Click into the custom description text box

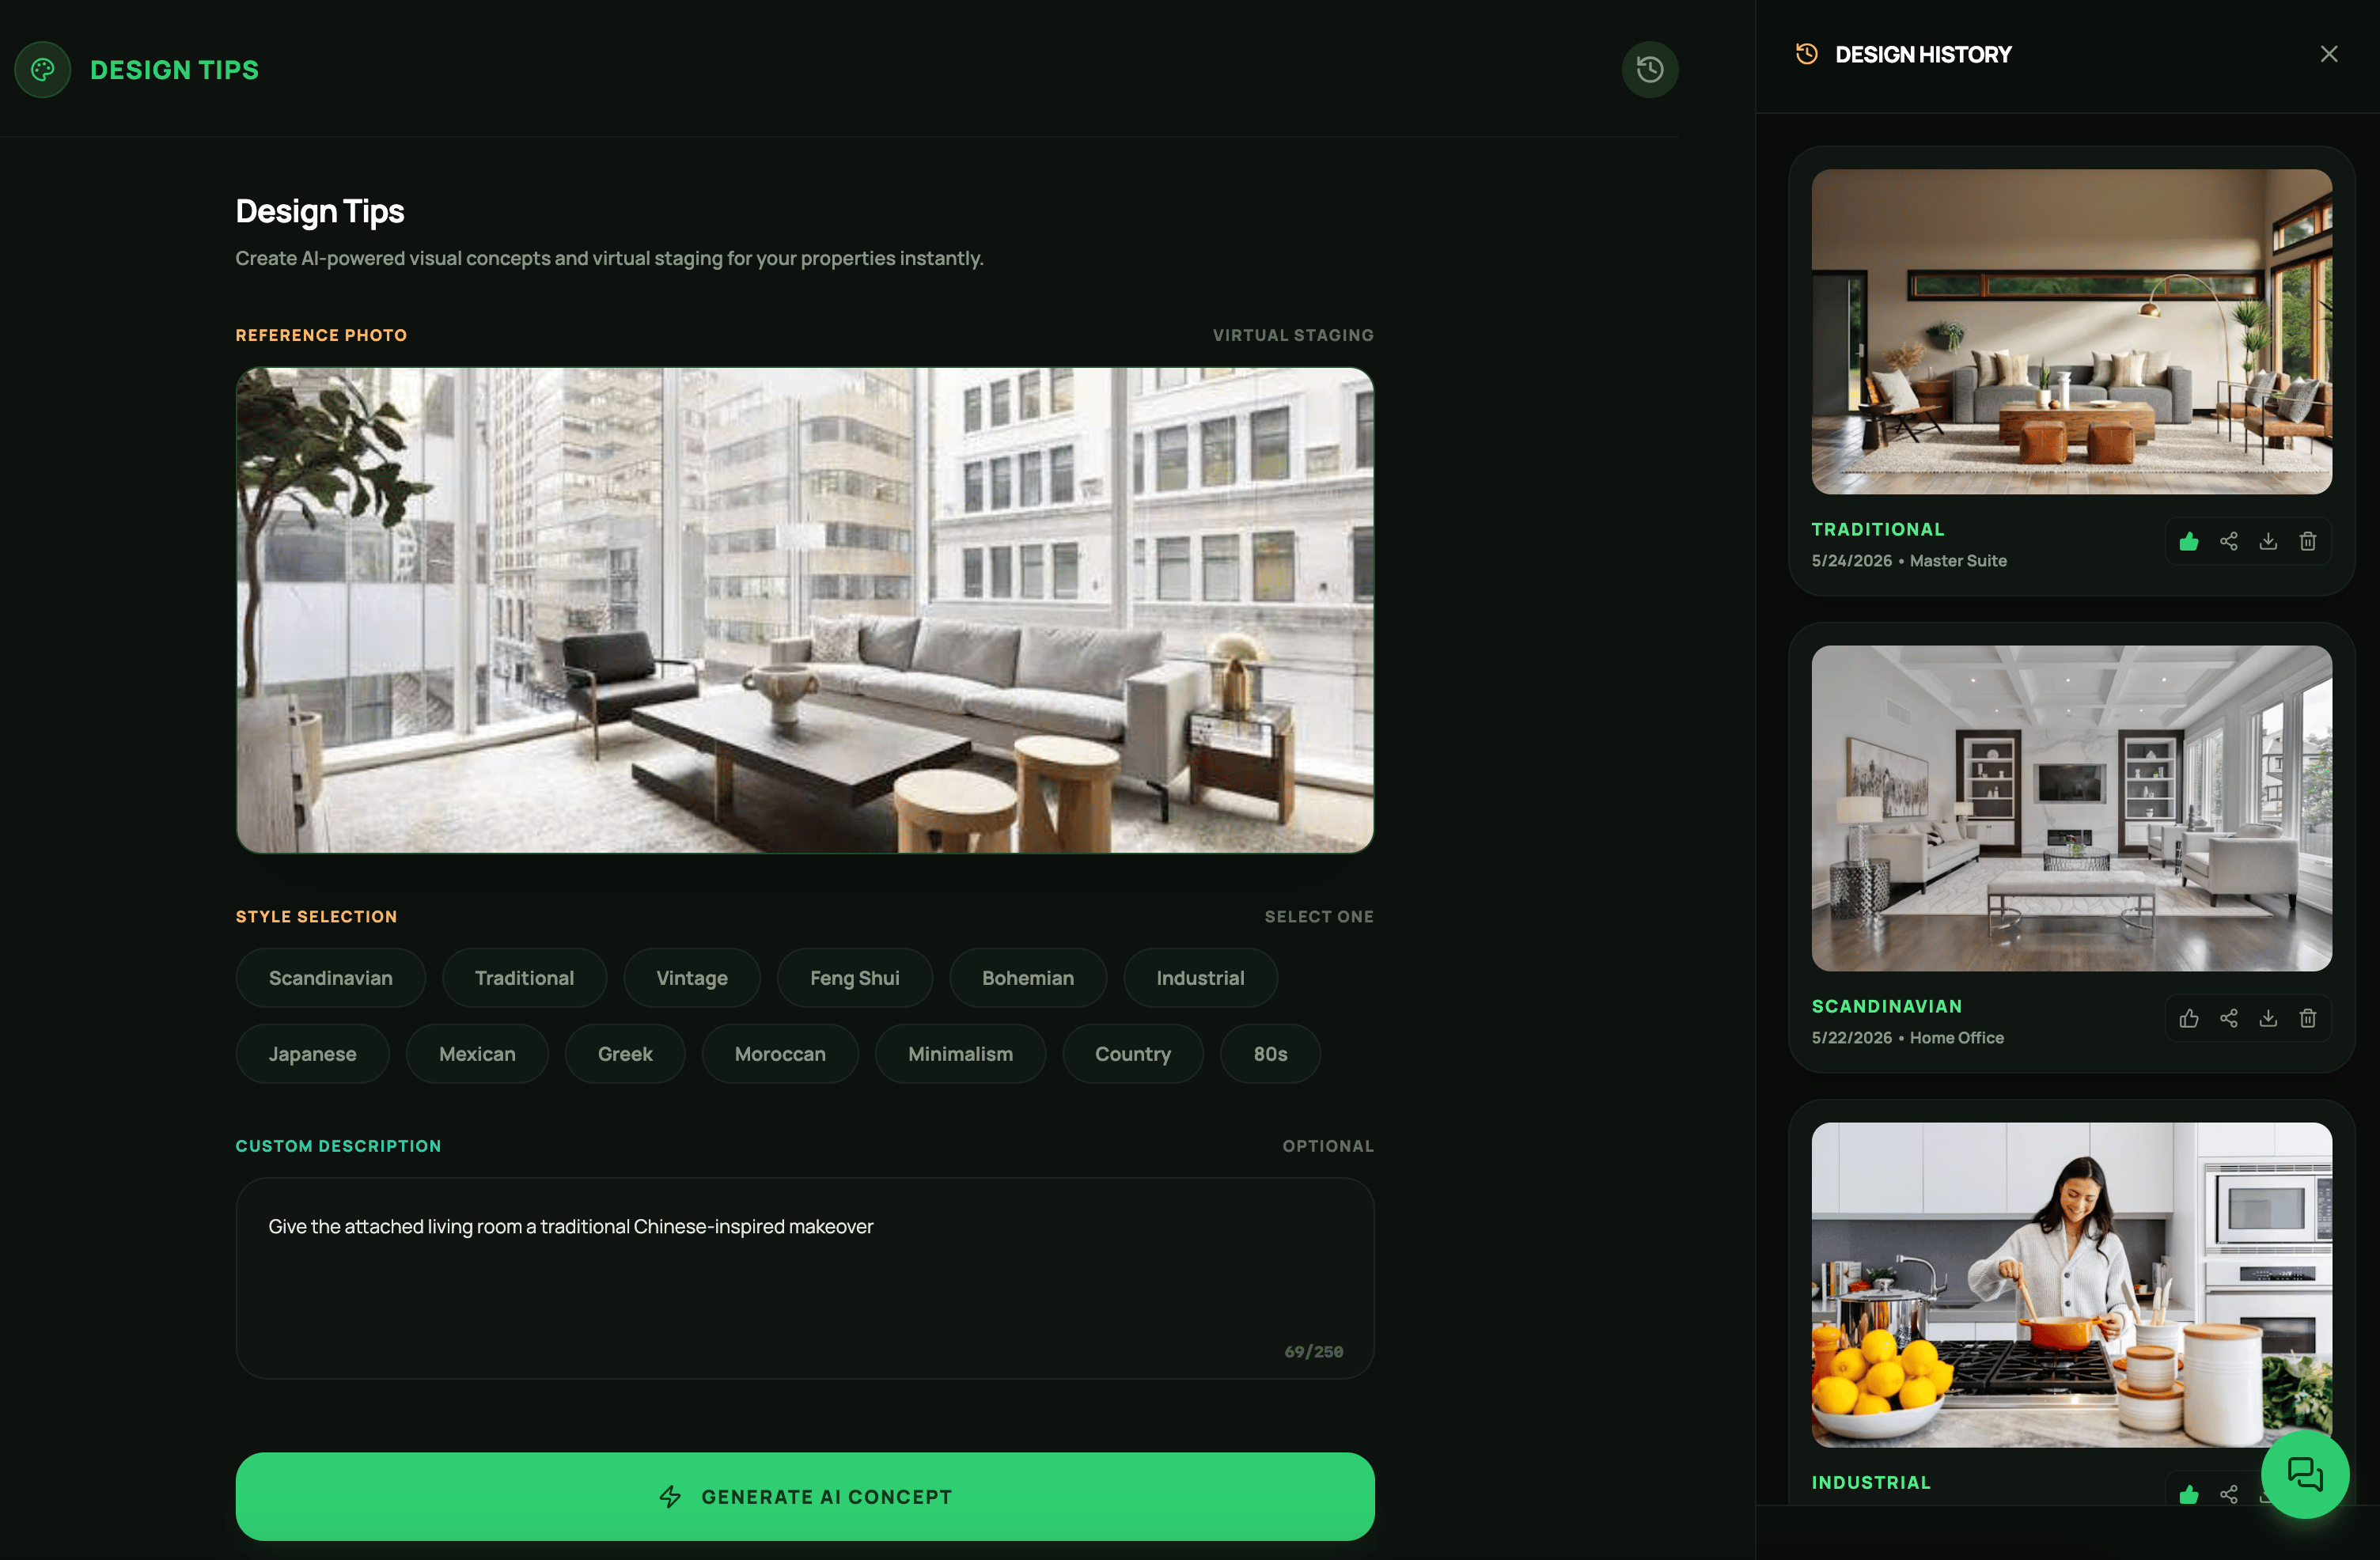tap(804, 1278)
